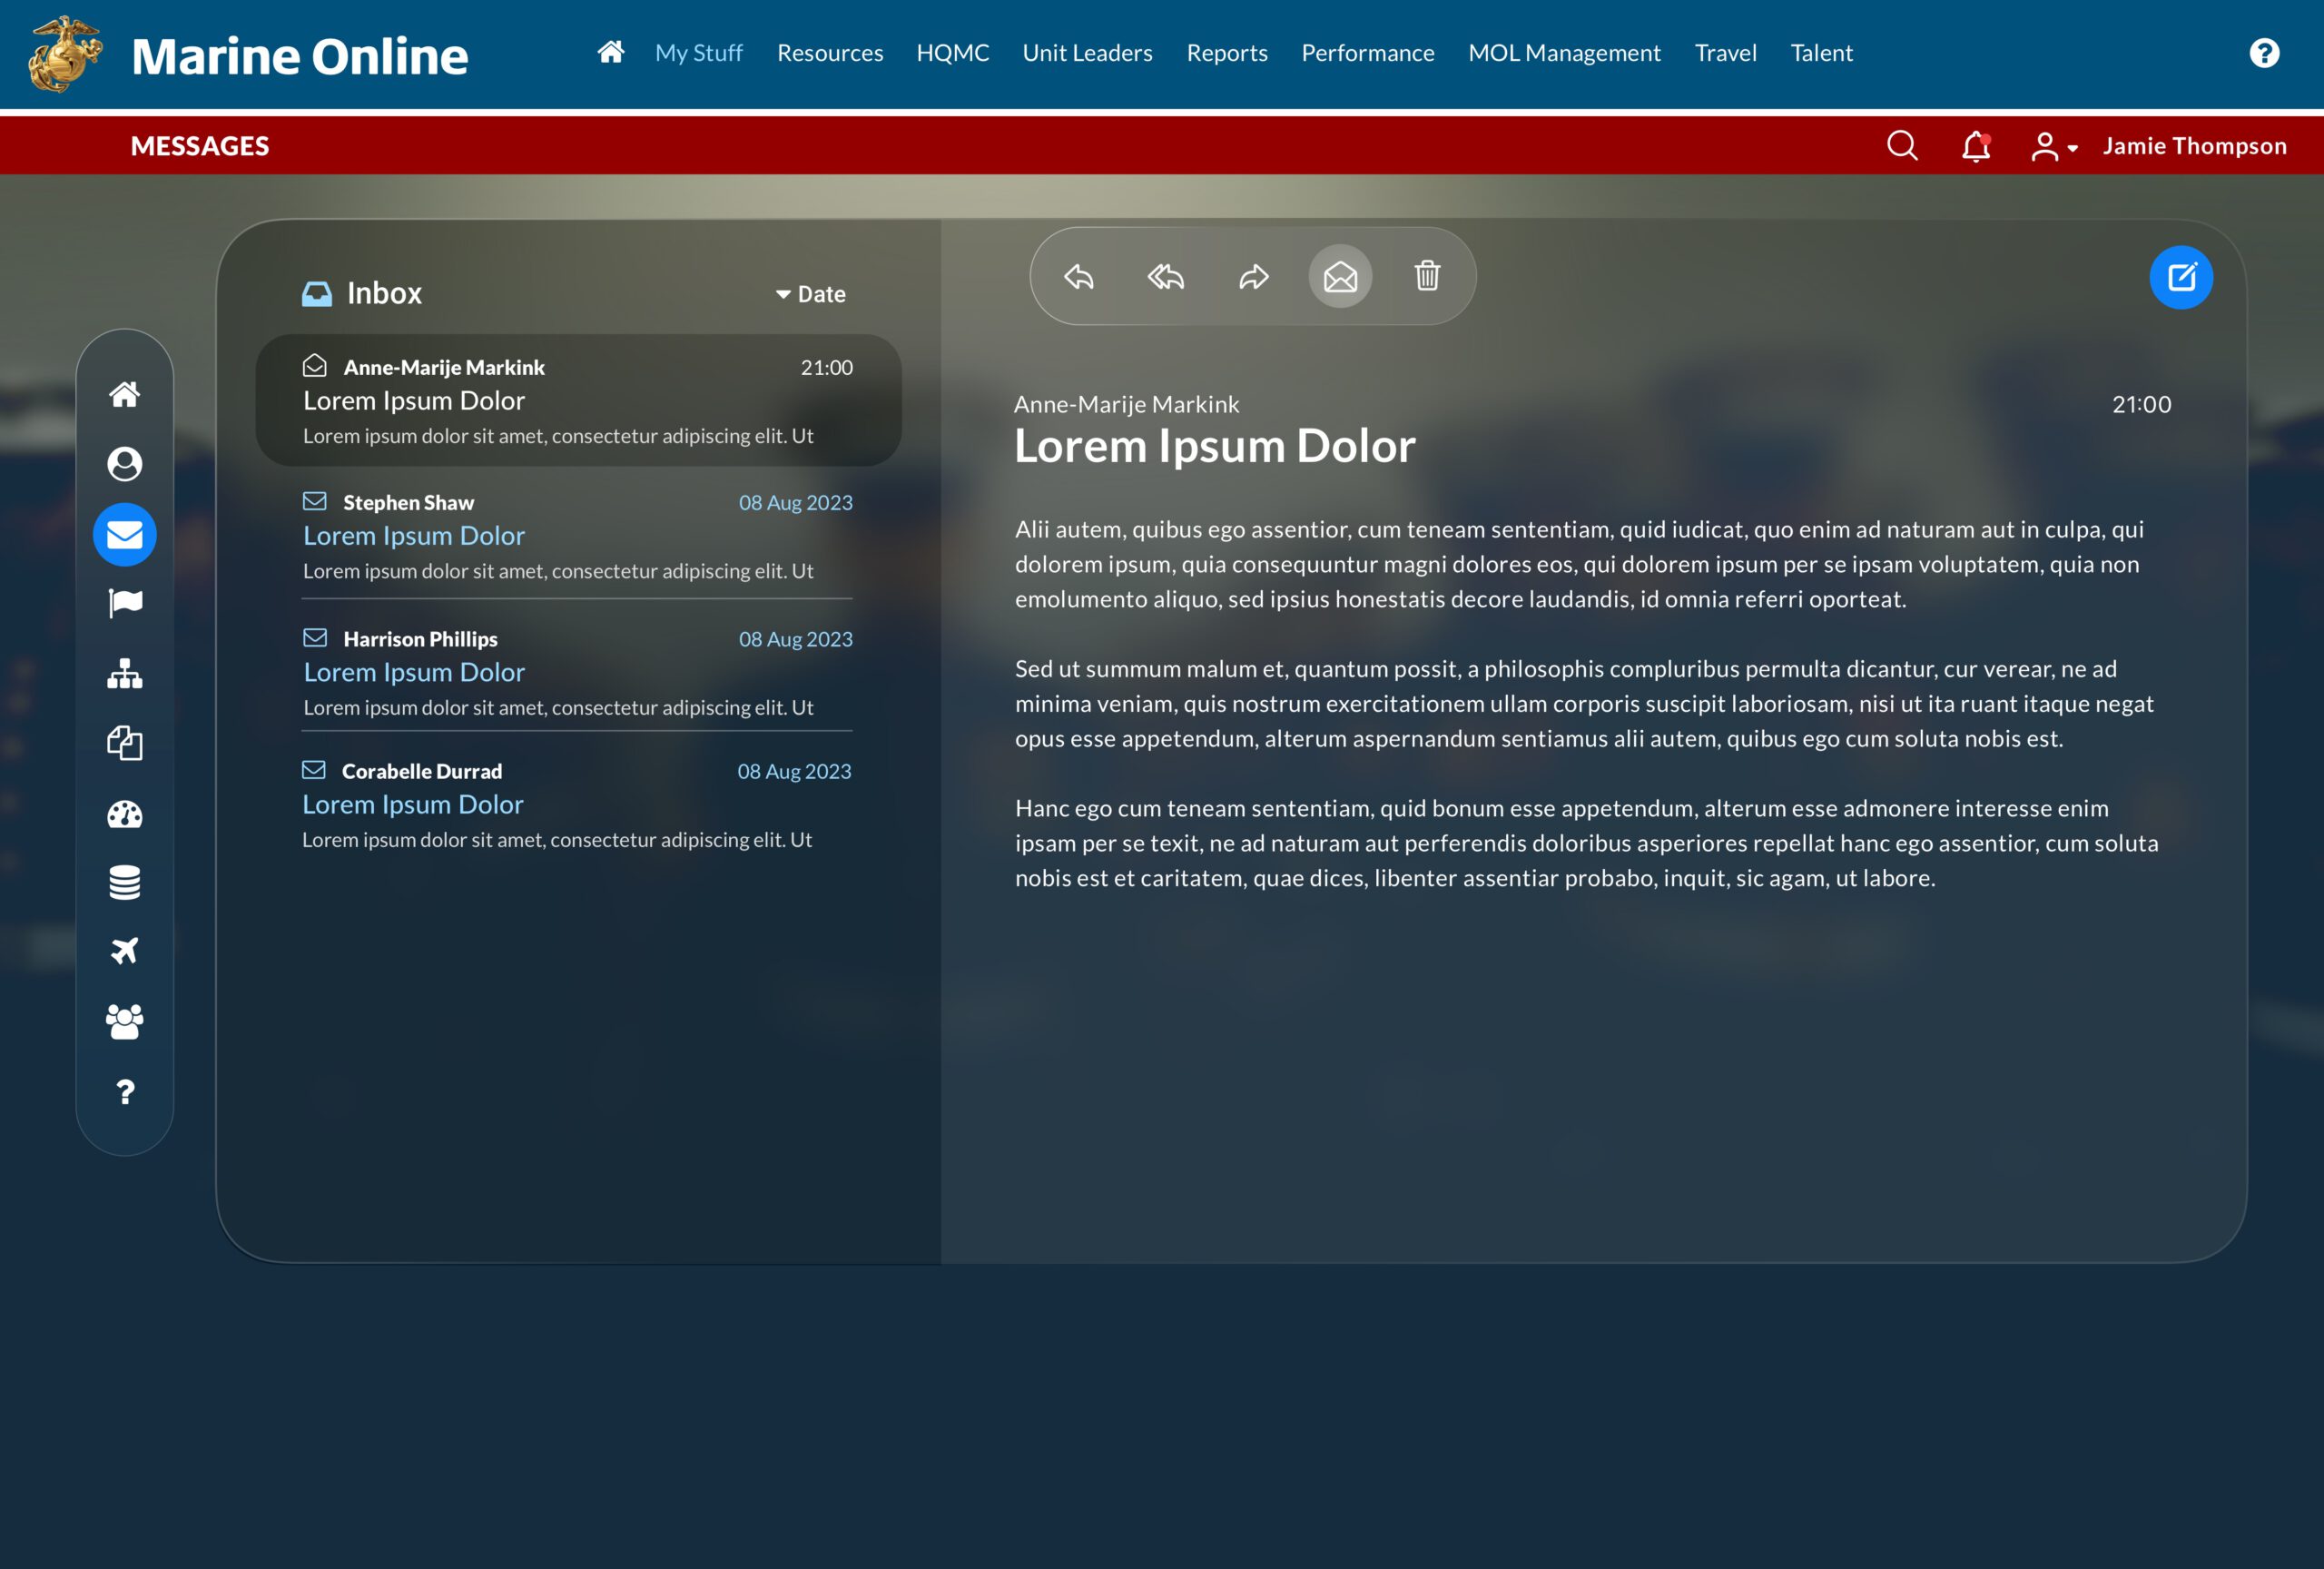Open Performance menu
This screenshot has height=1569, width=2324.
pyautogui.click(x=1367, y=53)
